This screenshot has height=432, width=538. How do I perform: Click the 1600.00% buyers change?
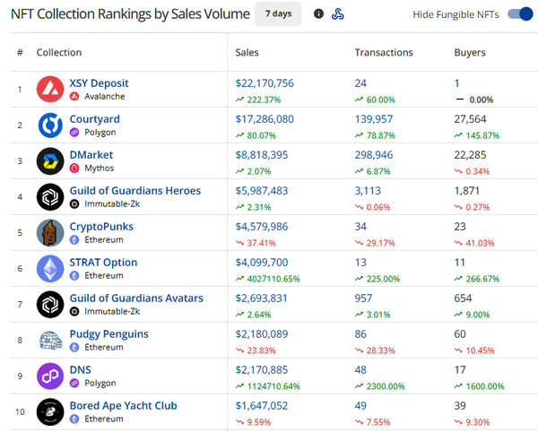[485, 386]
